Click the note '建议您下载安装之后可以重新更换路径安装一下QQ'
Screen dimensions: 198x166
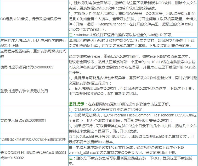pyautogui.click(x=133, y=161)
